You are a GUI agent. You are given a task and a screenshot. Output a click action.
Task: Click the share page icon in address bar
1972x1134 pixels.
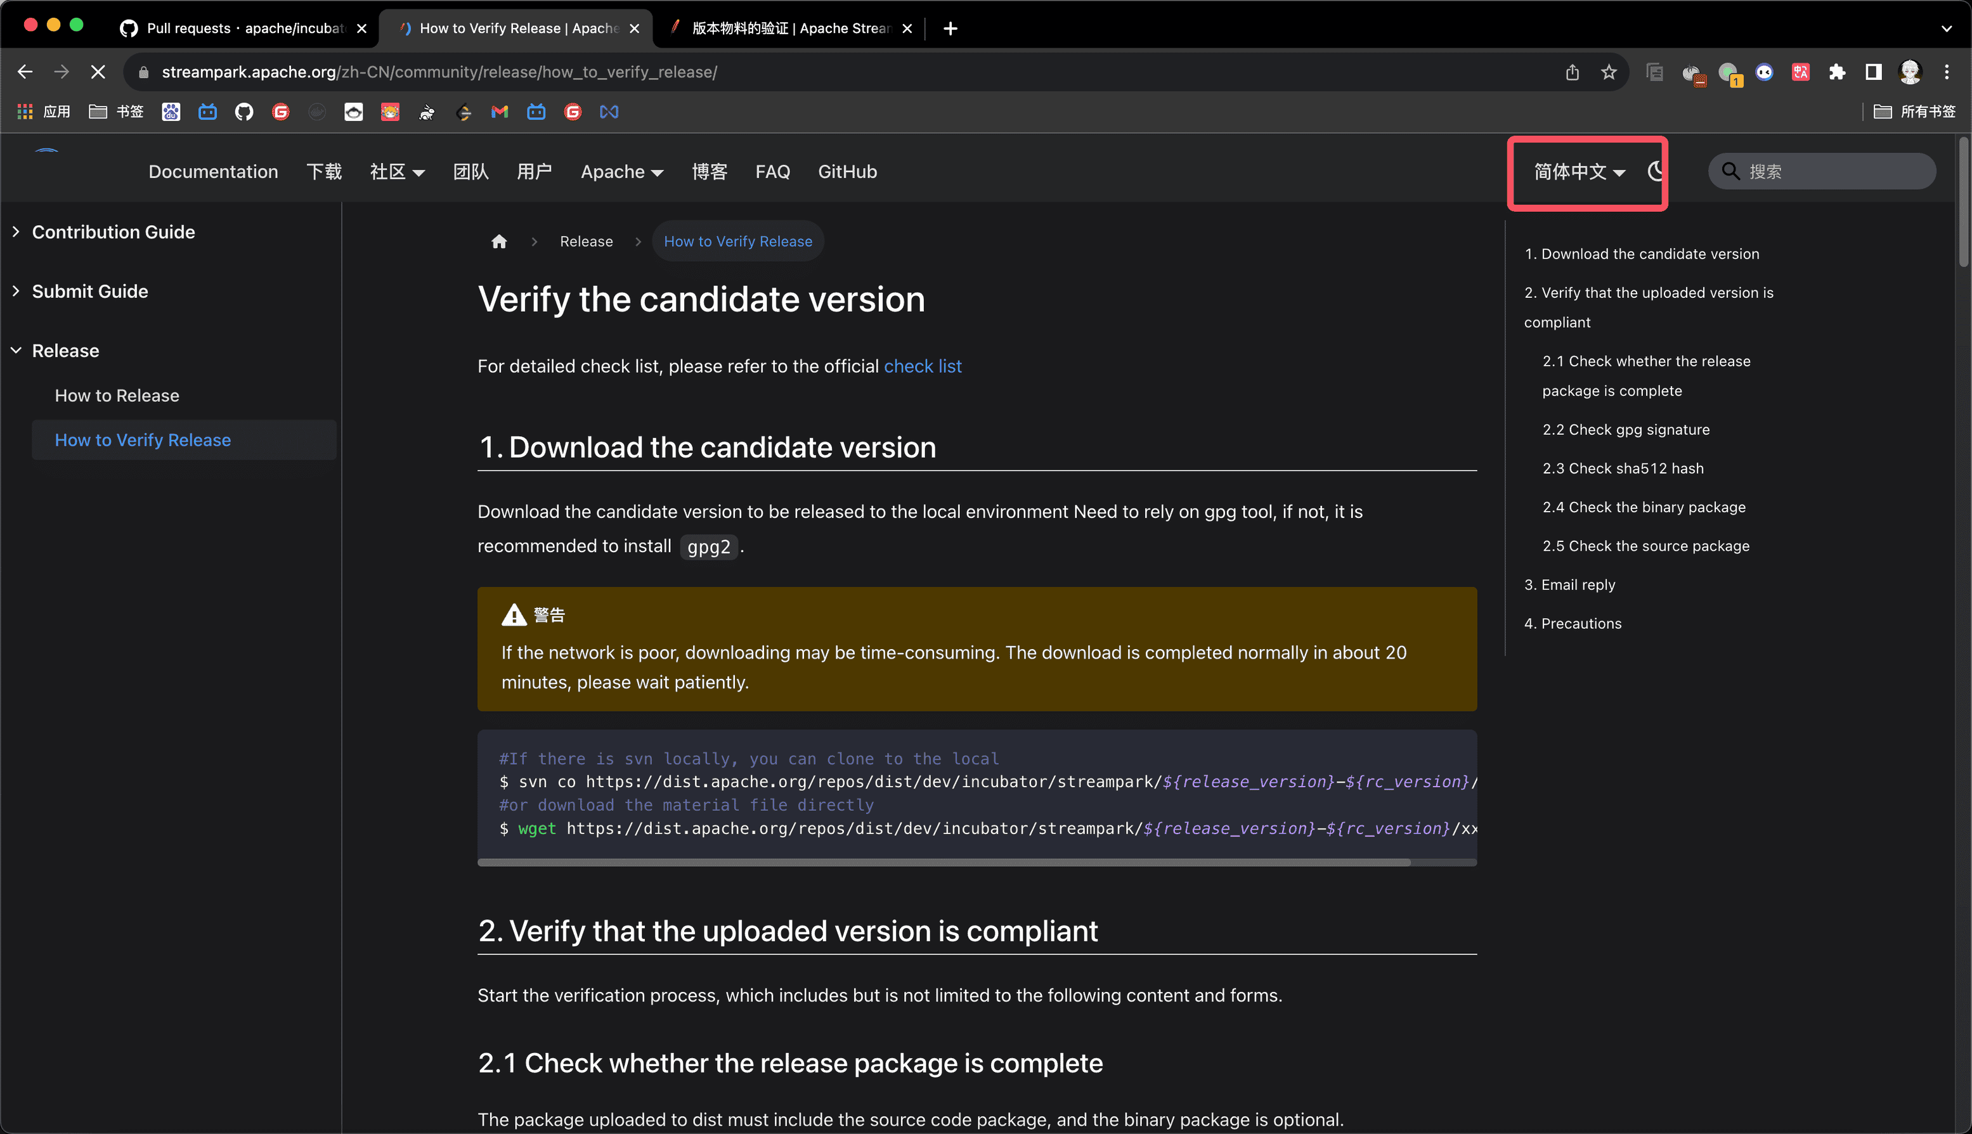point(1573,72)
